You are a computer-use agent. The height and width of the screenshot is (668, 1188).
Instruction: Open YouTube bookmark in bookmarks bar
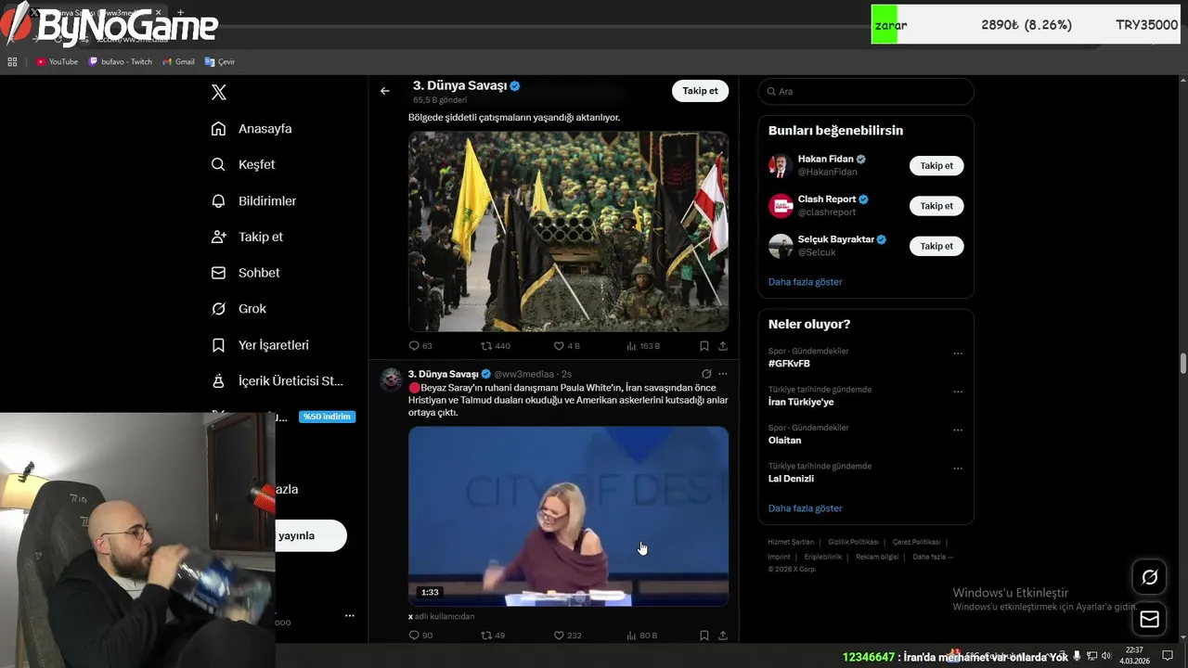(x=57, y=61)
